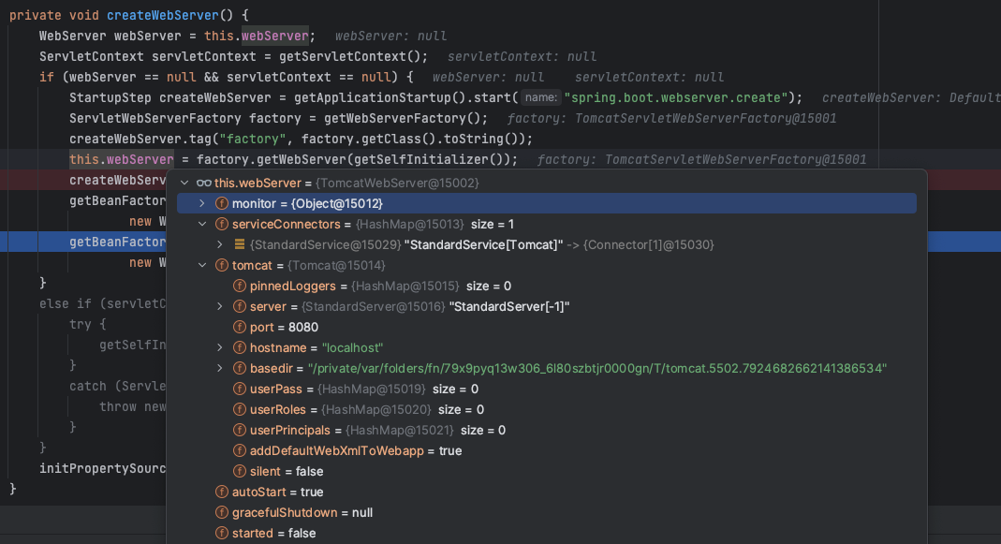Image resolution: width=1001 pixels, height=544 pixels.
Task: Click the webServer field reference in first assignment
Action: click(275, 36)
